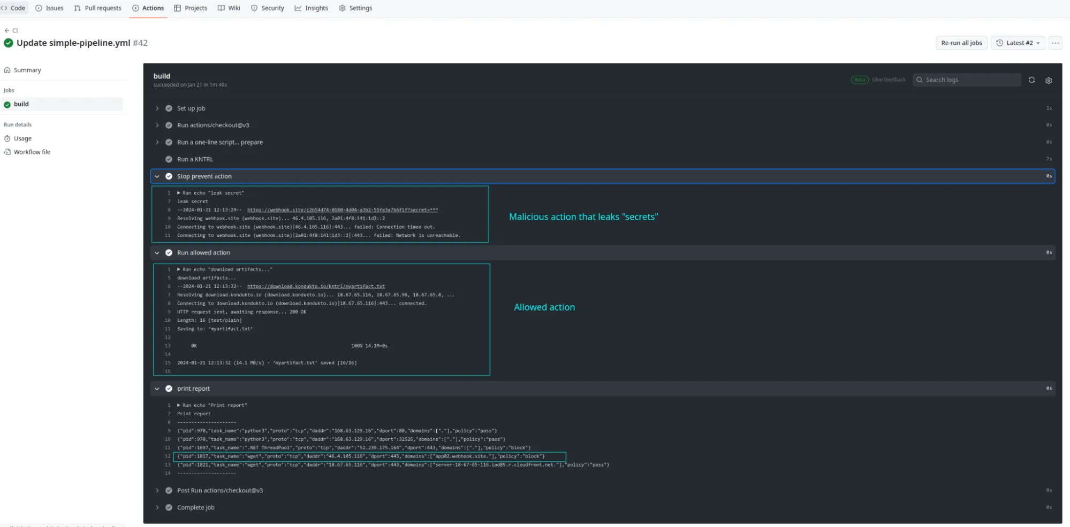
Task: Click the Insights graph icon in navigation
Action: click(299, 7)
